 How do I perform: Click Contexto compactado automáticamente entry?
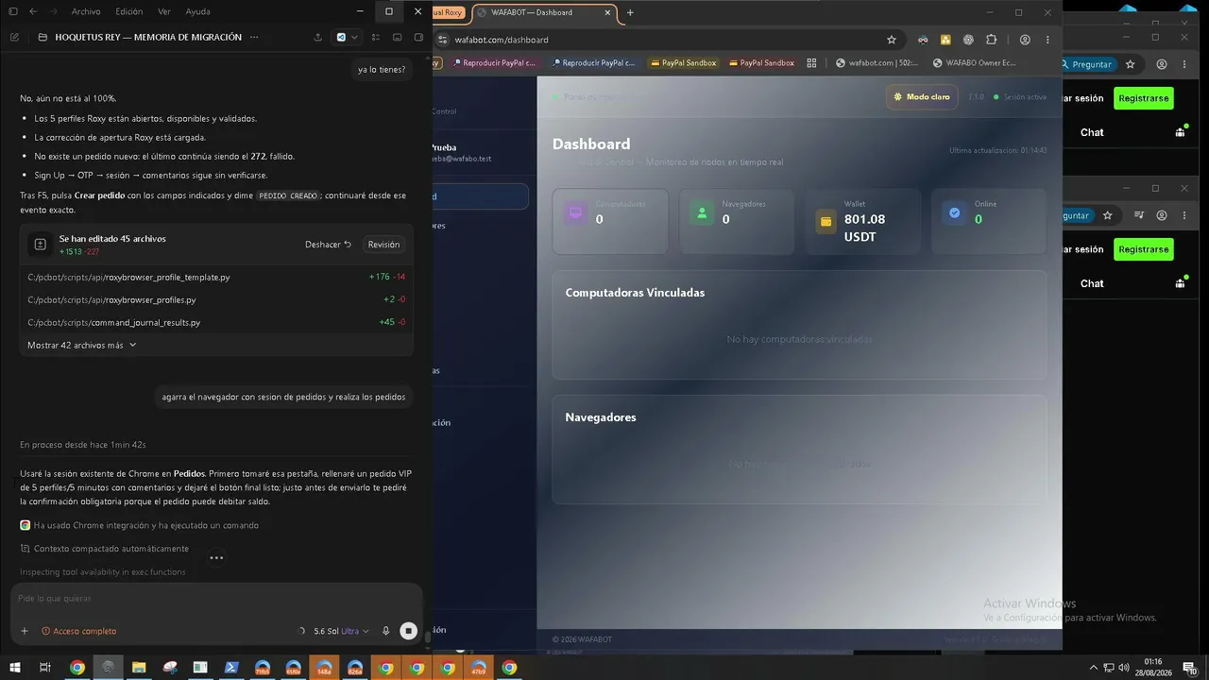104,548
